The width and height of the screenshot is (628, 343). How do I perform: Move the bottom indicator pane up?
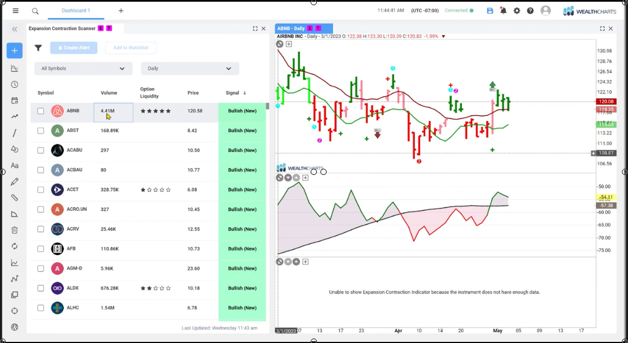point(296,261)
